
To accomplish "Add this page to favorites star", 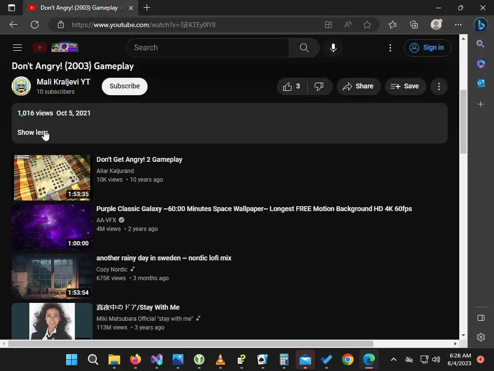I will [367, 25].
